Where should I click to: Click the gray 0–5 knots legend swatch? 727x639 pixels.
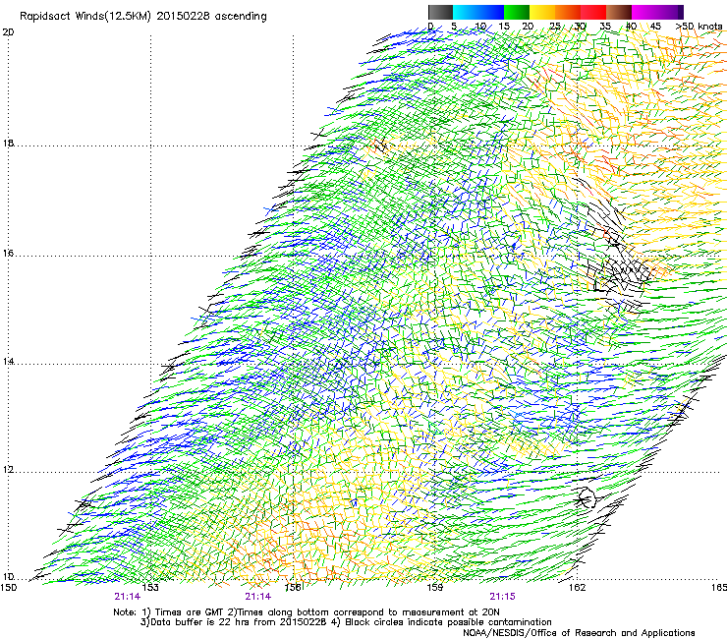coord(440,12)
